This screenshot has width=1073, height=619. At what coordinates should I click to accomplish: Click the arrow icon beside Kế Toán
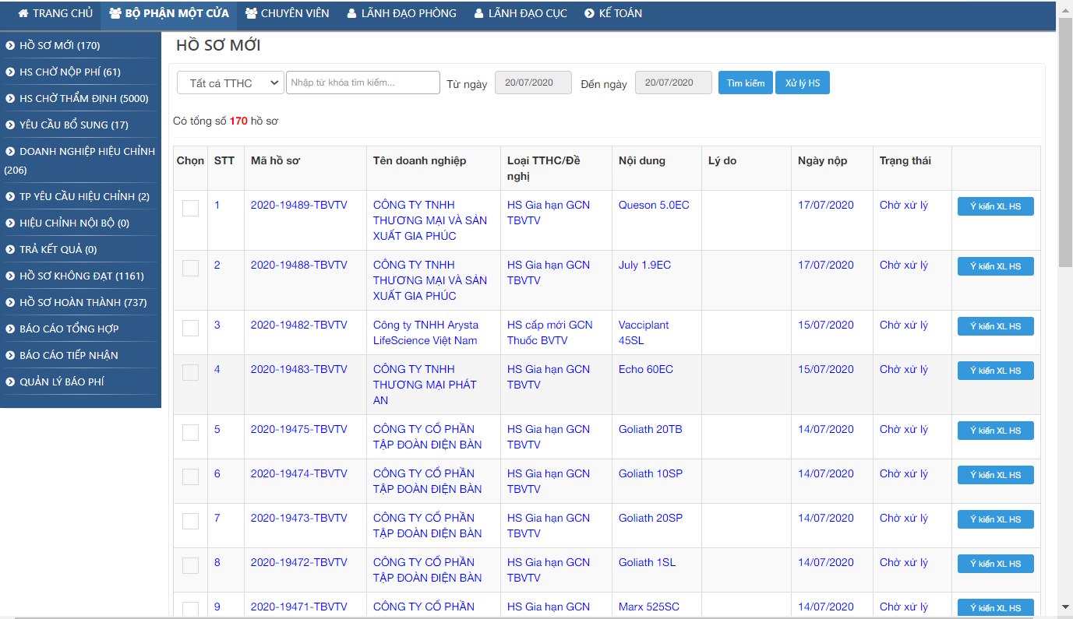(588, 13)
